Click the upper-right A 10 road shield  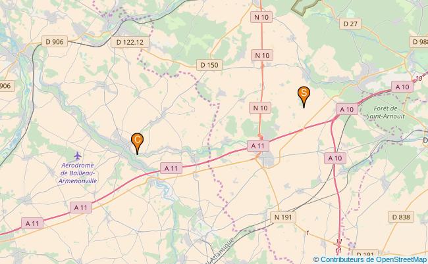pyautogui.click(x=402, y=87)
